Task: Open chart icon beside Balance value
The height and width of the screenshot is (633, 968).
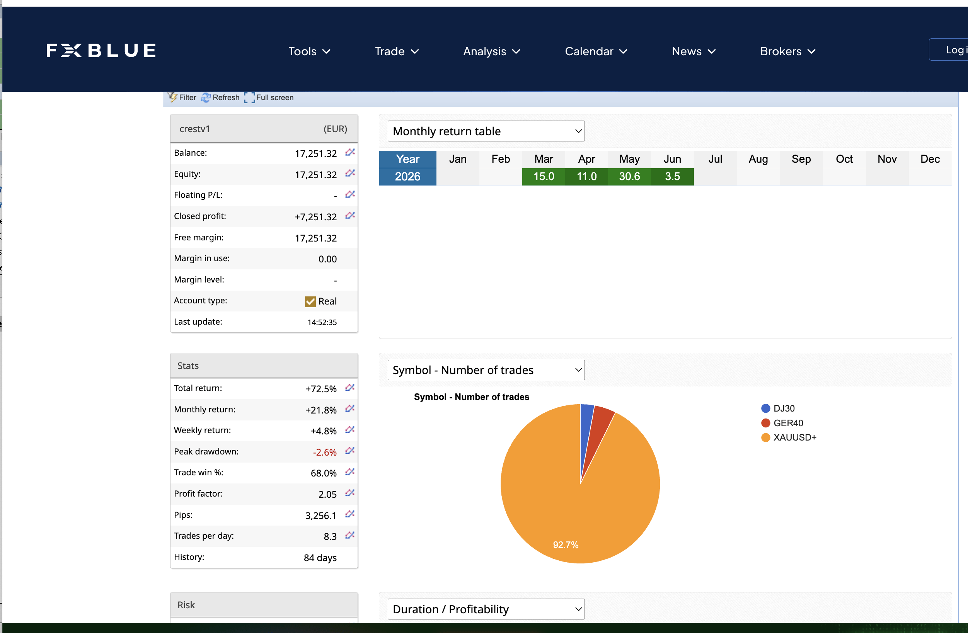Action: pyautogui.click(x=350, y=153)
